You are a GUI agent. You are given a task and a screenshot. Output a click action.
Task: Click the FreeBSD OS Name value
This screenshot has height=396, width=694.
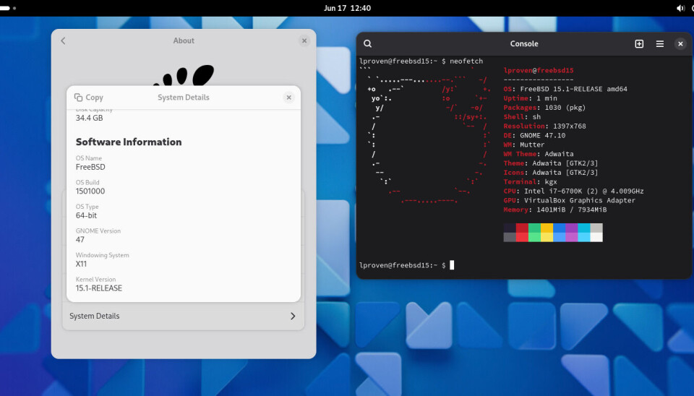click(90, 167)
